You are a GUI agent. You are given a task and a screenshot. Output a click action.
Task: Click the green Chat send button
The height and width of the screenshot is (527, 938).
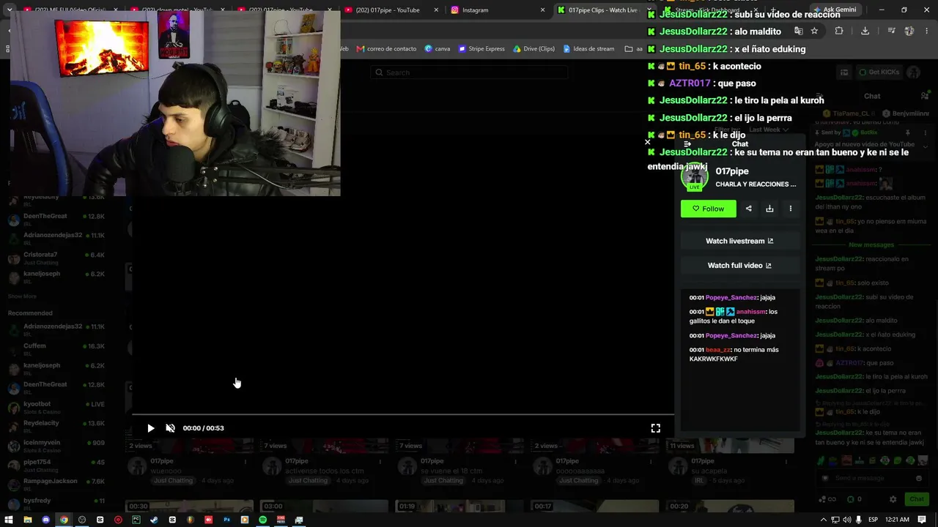[917, 499]
